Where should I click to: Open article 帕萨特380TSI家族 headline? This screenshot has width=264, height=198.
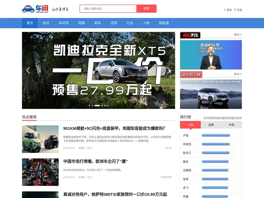click(x=115, y=194)
